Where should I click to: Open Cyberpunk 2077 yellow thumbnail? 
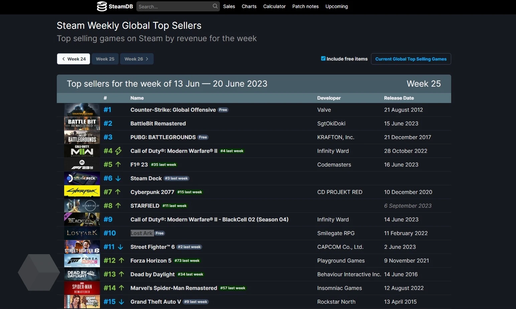tap(82, 192)
